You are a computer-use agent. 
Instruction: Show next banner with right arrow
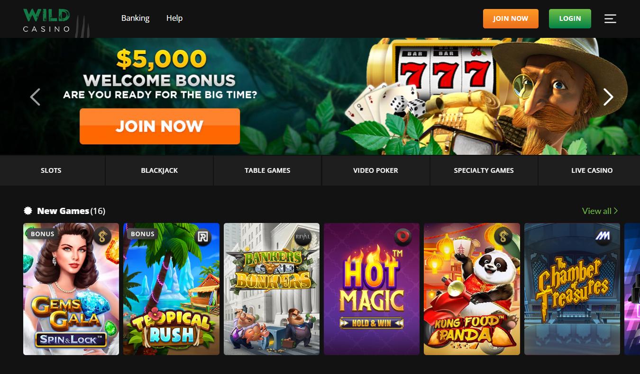pyautogui.click(x=608, y=97)
